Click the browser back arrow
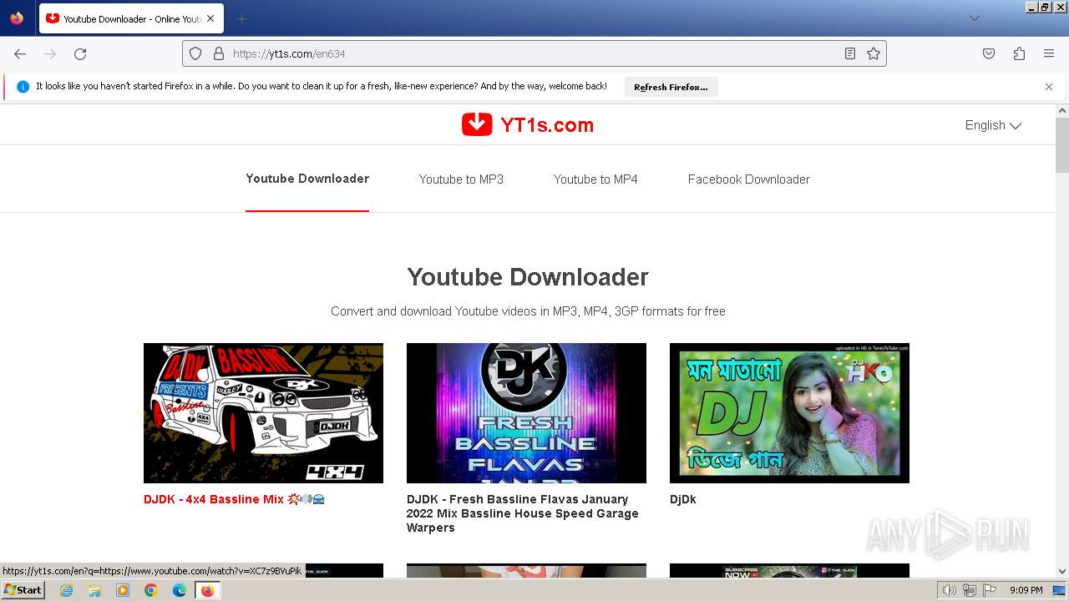This screenshot has height=601, width=1069. click(20, 53)
